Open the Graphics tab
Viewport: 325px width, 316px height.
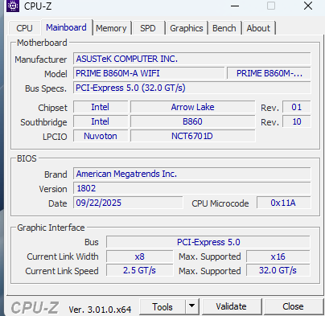pos(187,28)
